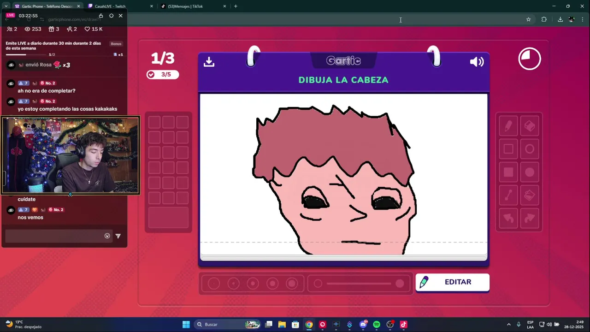Select the smallest brush thickness

(x=214, y=284)
